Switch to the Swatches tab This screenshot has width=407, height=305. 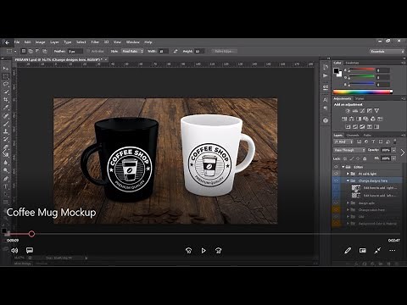pos(352,63)
